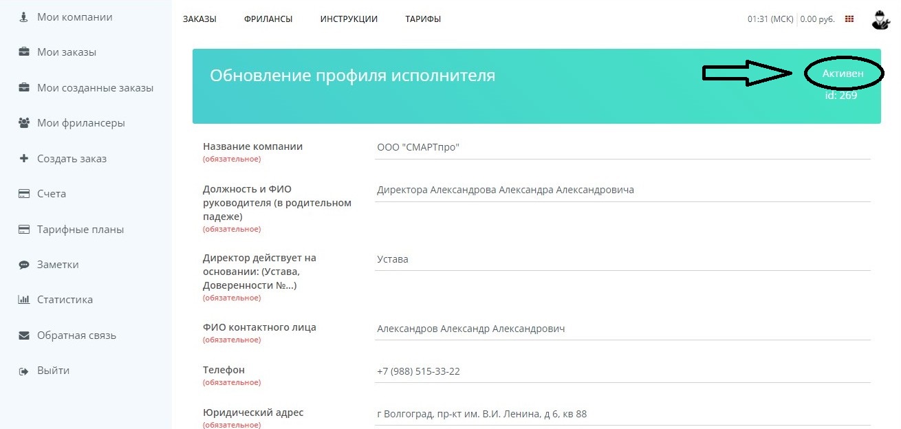Click the Юридический адрес field
The image size is (901, 429).
(x=622, y=415)
